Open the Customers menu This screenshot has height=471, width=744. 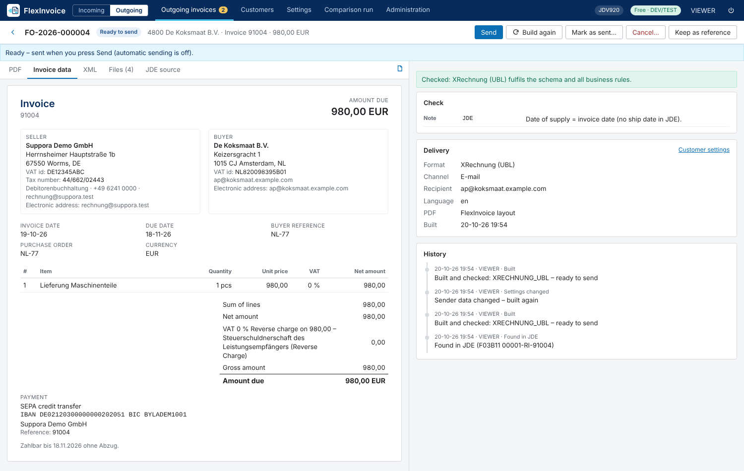pyautogui.click(x=257, y=10)
